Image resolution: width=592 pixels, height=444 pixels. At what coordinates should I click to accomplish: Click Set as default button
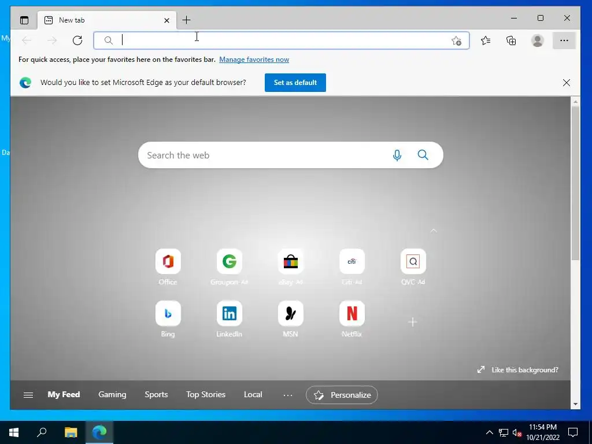pos(295,82)
